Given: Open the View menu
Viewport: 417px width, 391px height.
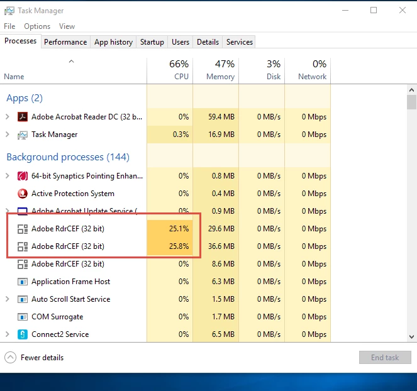Looking at the screenshot, I should 67,26.
